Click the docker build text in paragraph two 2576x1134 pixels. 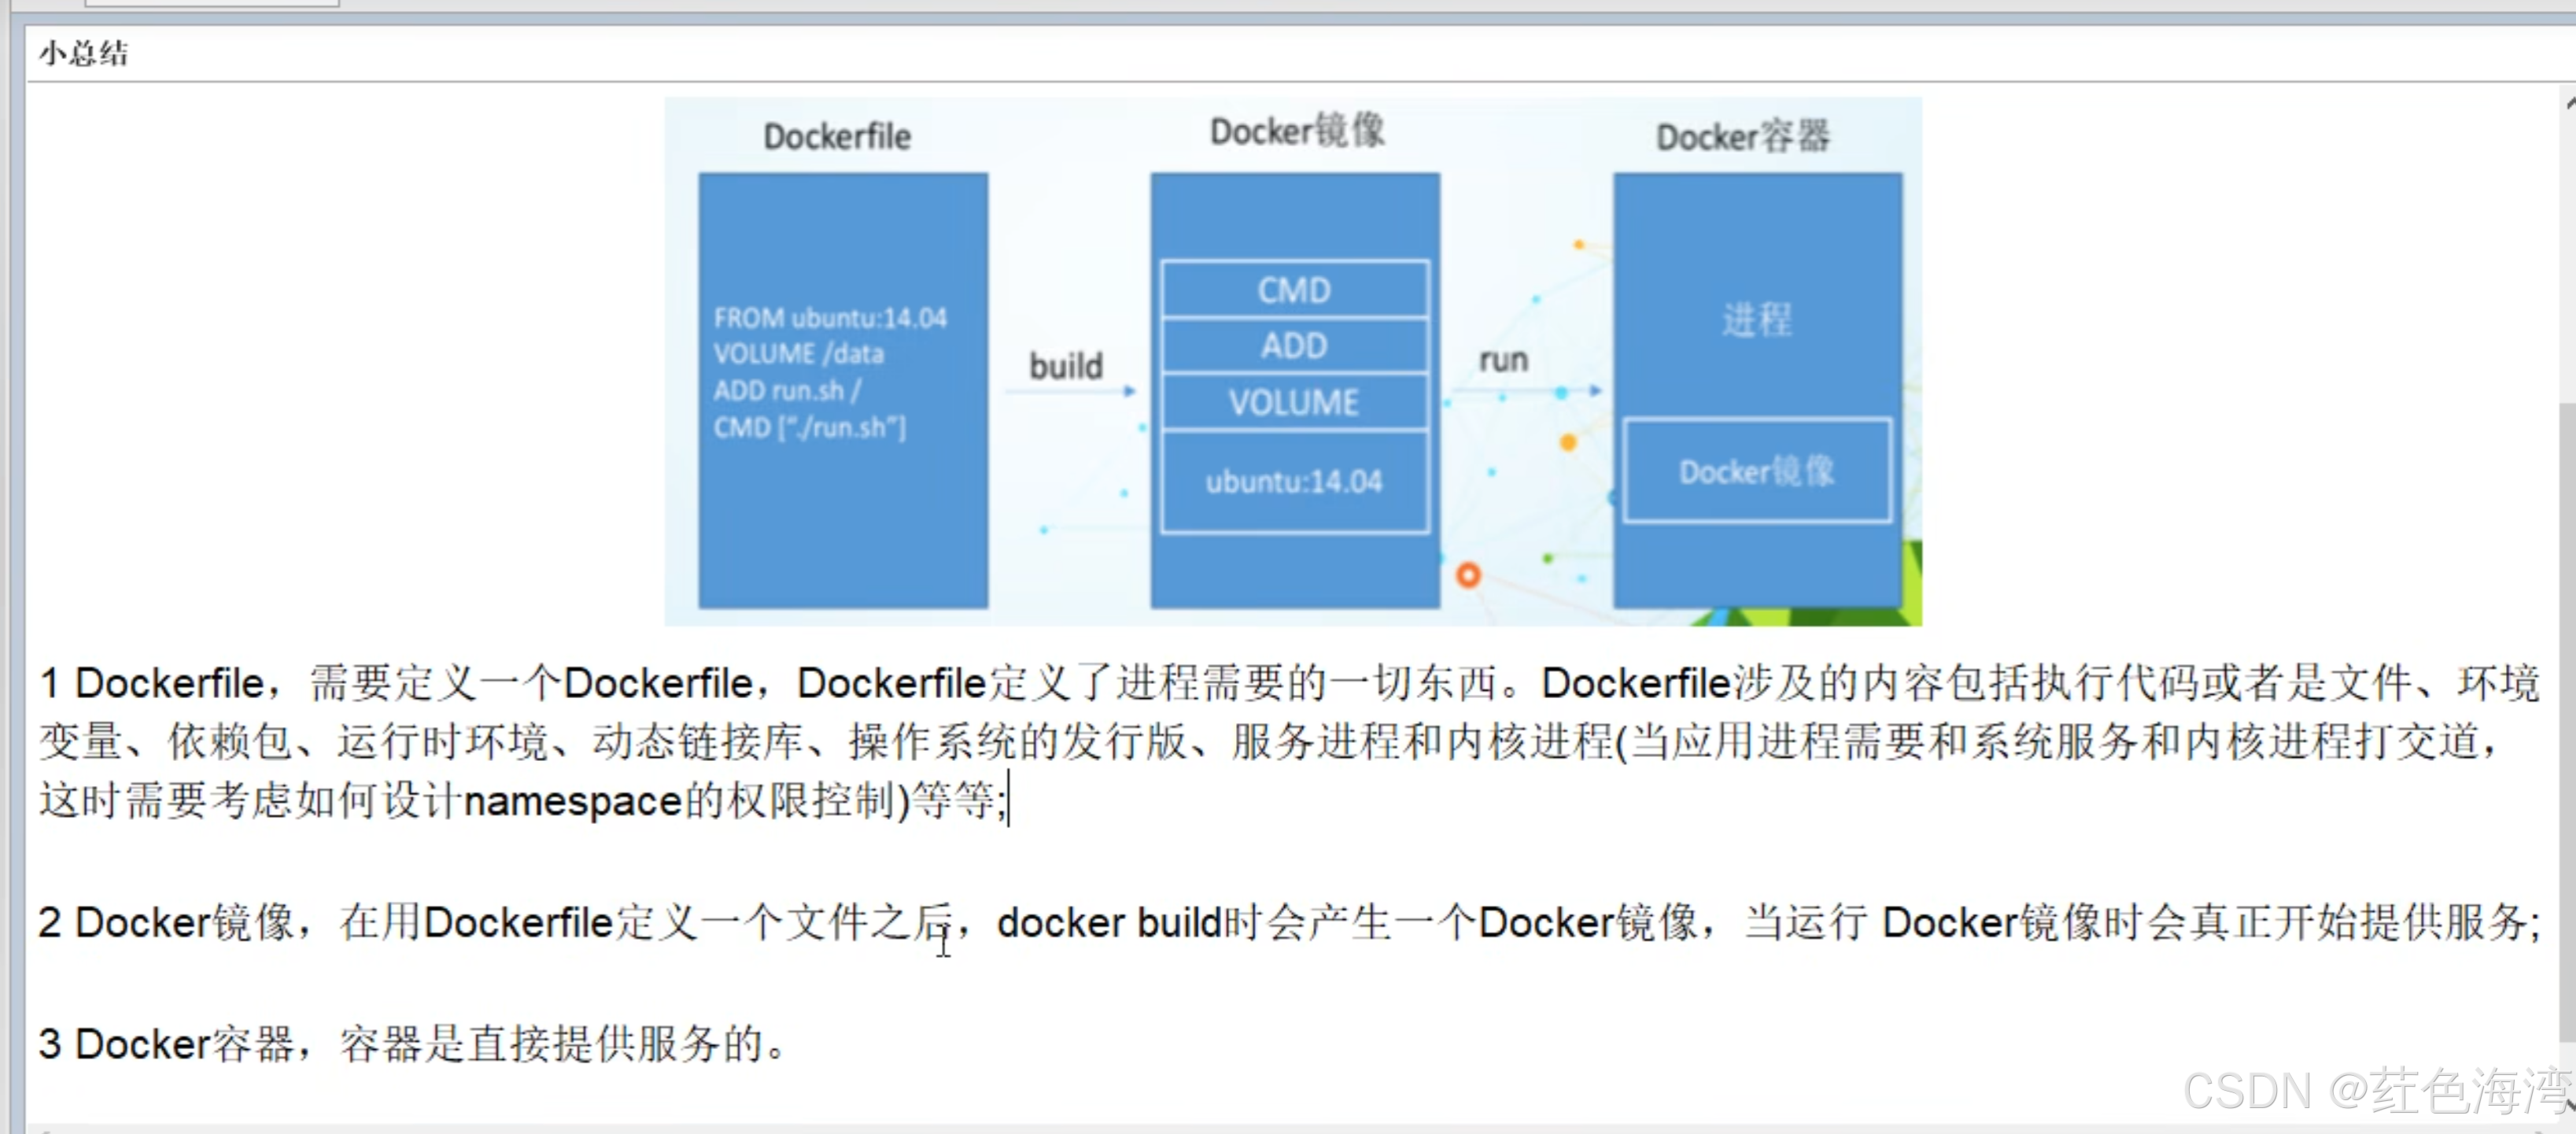point(1109,922)
